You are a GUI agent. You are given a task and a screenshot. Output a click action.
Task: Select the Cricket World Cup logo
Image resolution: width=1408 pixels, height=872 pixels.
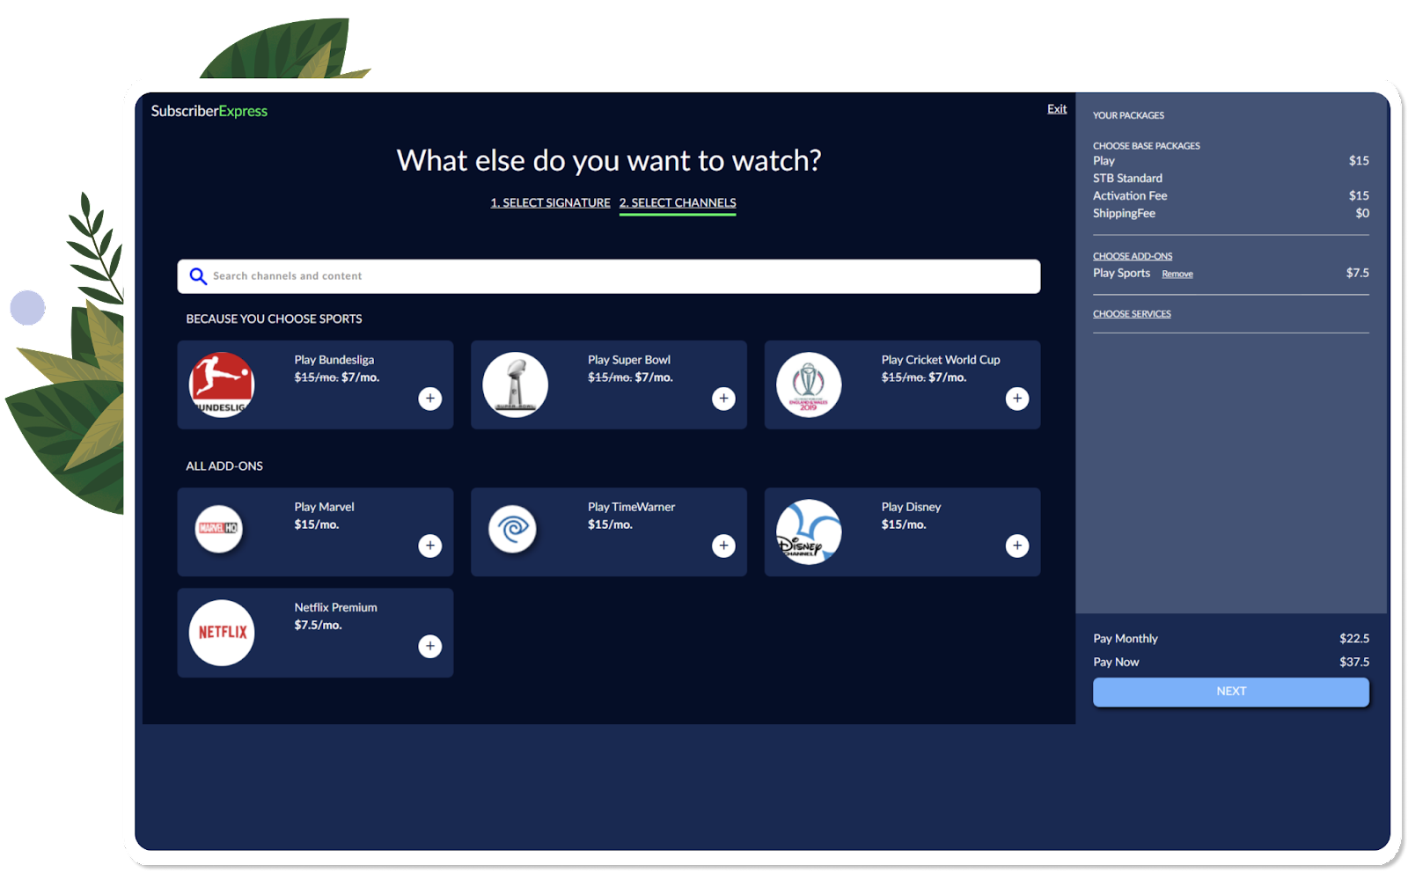coord(809,385)
